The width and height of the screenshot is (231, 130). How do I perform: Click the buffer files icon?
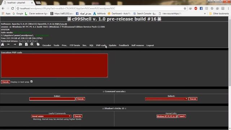click(x=38, y=44)
